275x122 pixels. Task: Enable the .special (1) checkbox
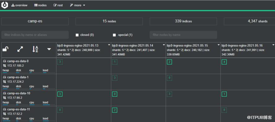point(114,35)
